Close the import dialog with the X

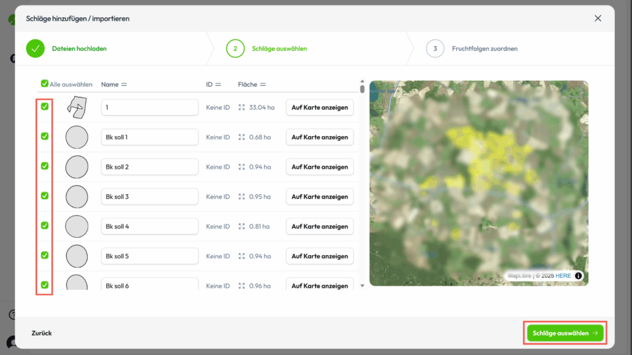tap(597, 18)
